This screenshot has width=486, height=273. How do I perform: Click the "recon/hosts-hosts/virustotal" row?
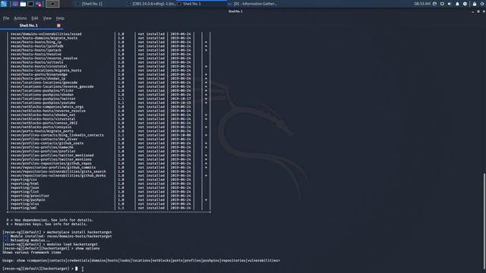pyautogui.click(x=109, y=66)
